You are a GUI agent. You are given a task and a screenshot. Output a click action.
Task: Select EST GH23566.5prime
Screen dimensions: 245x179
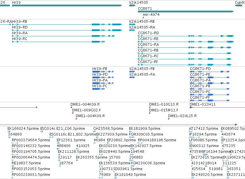point(108,129)
